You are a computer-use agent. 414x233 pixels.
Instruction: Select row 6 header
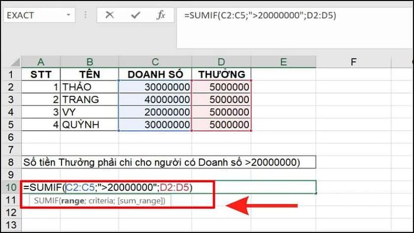11,137
